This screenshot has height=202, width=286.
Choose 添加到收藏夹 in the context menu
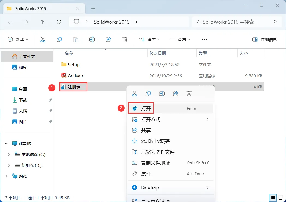pos(171,141)
